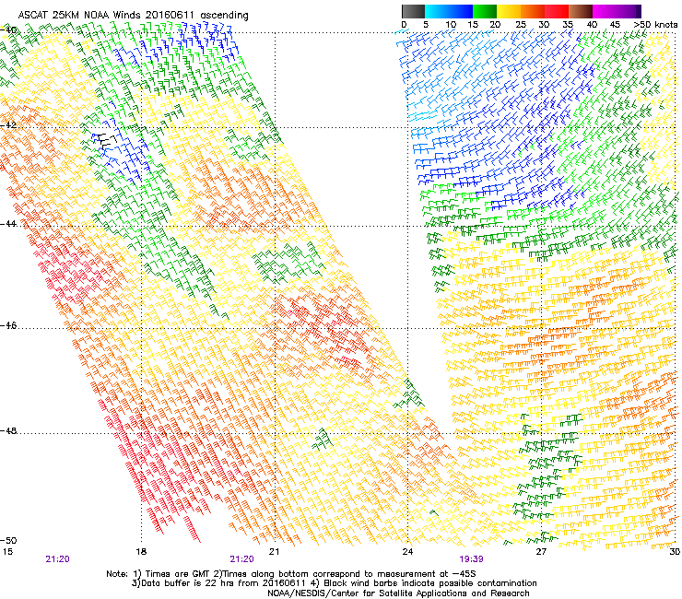Click the '-48' latitude axis label

click(x=8, y=430)
